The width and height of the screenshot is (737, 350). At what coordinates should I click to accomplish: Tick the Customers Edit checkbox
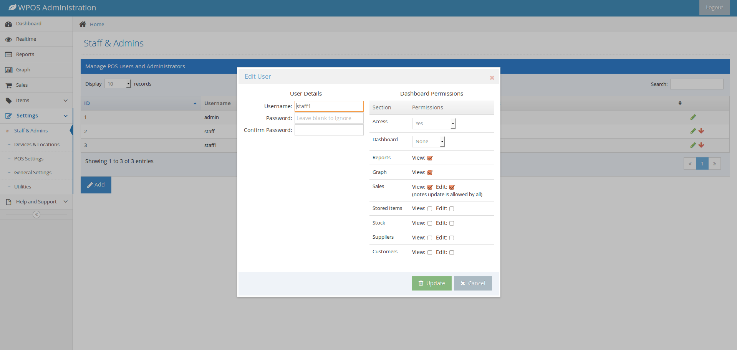[452, 253]
